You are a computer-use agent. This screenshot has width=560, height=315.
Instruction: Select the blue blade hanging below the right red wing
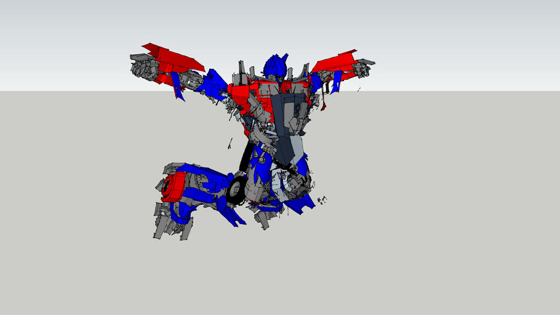pyautogui.click(x=335, y=82)
